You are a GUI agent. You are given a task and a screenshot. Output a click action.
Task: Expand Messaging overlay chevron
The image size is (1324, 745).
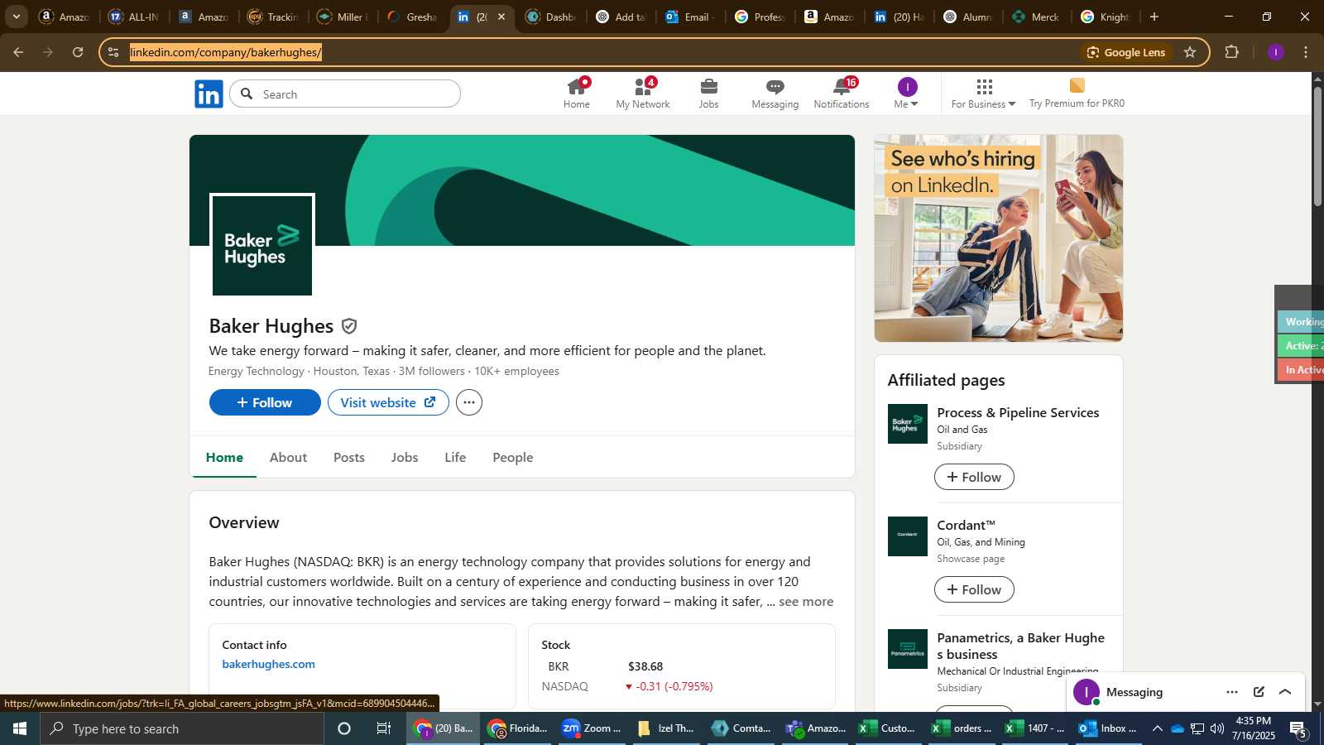pos(1285,692)
